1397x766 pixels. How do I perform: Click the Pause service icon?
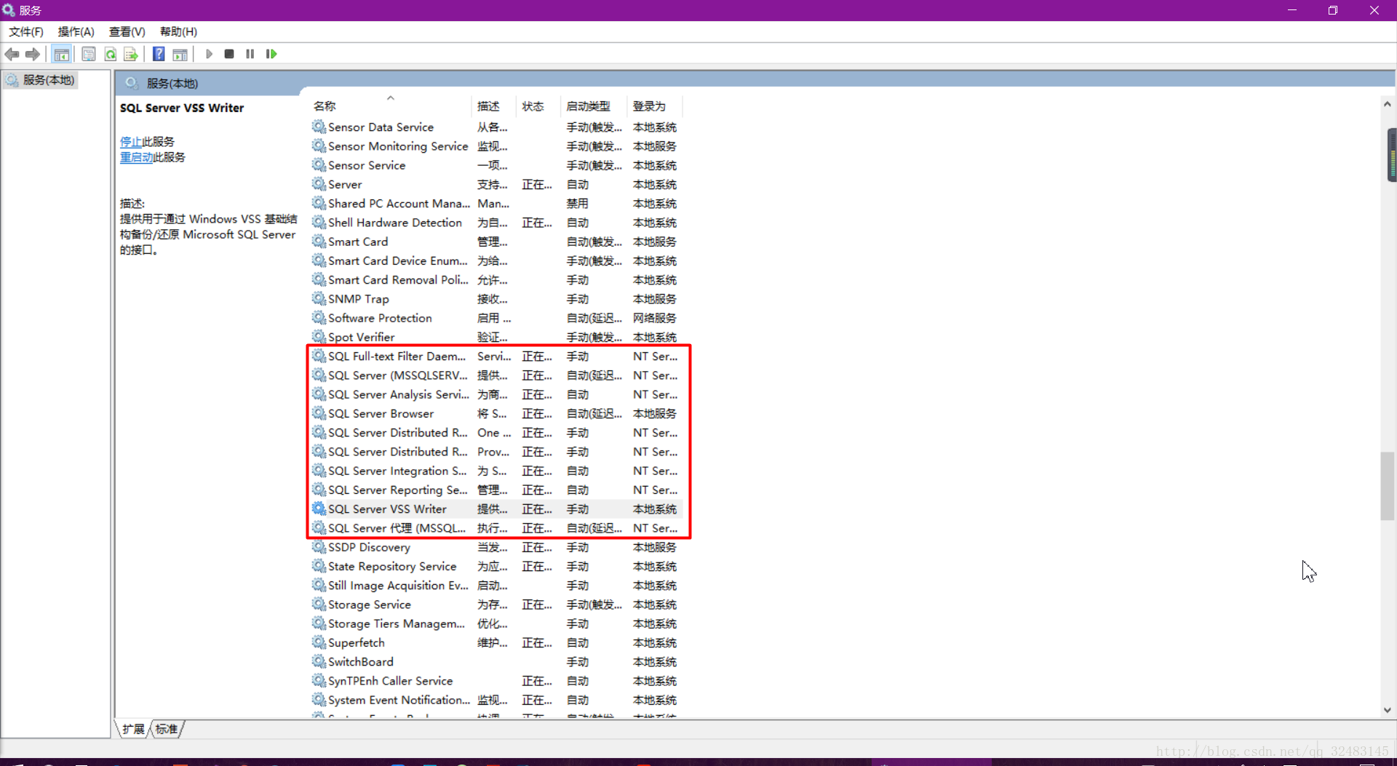(x=250, y=54)
